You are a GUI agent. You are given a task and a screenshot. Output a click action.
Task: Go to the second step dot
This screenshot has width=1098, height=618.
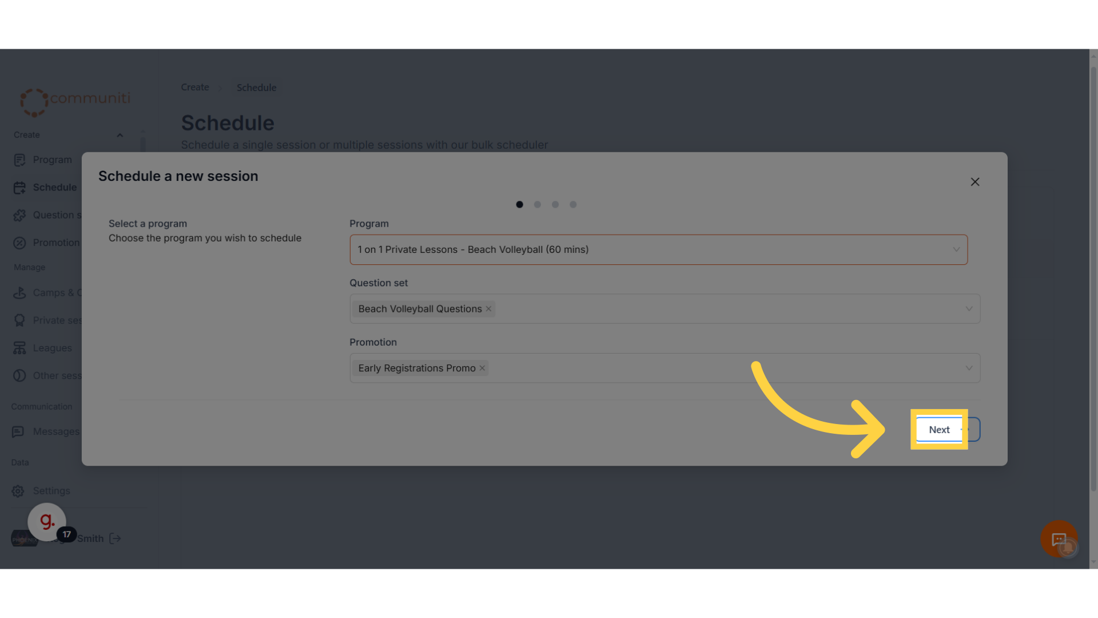(x=538, y=204)
